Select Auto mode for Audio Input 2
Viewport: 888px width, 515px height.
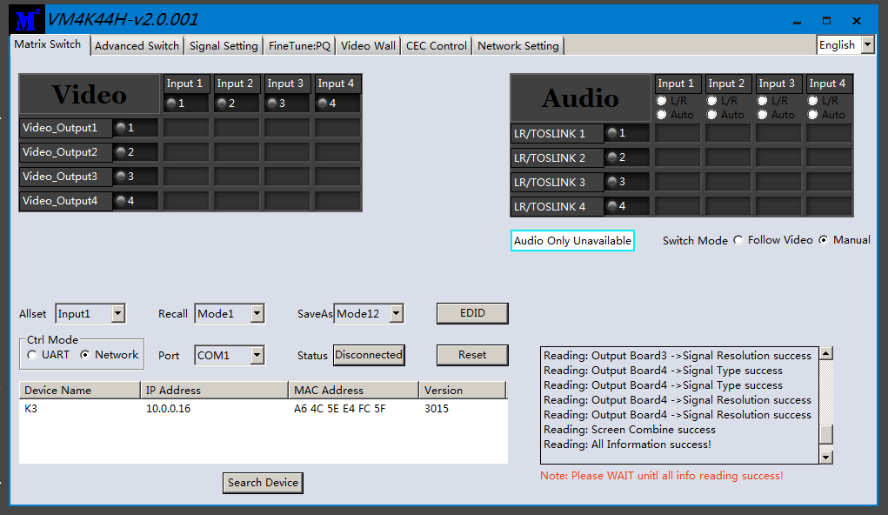pyautogui.click(x=712, y=114)
